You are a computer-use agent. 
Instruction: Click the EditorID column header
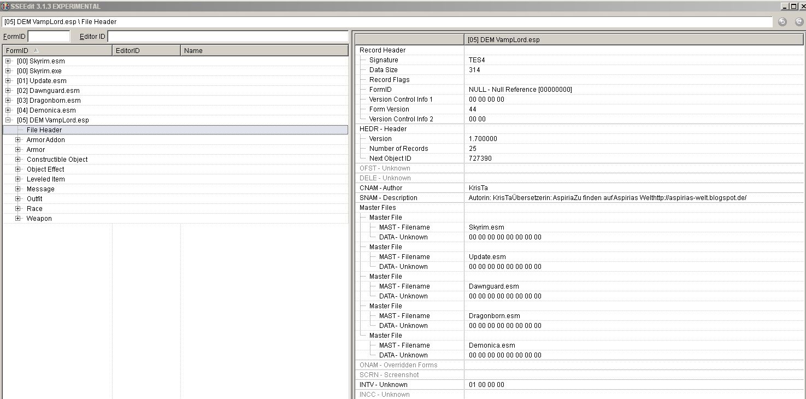click(146, 50)
